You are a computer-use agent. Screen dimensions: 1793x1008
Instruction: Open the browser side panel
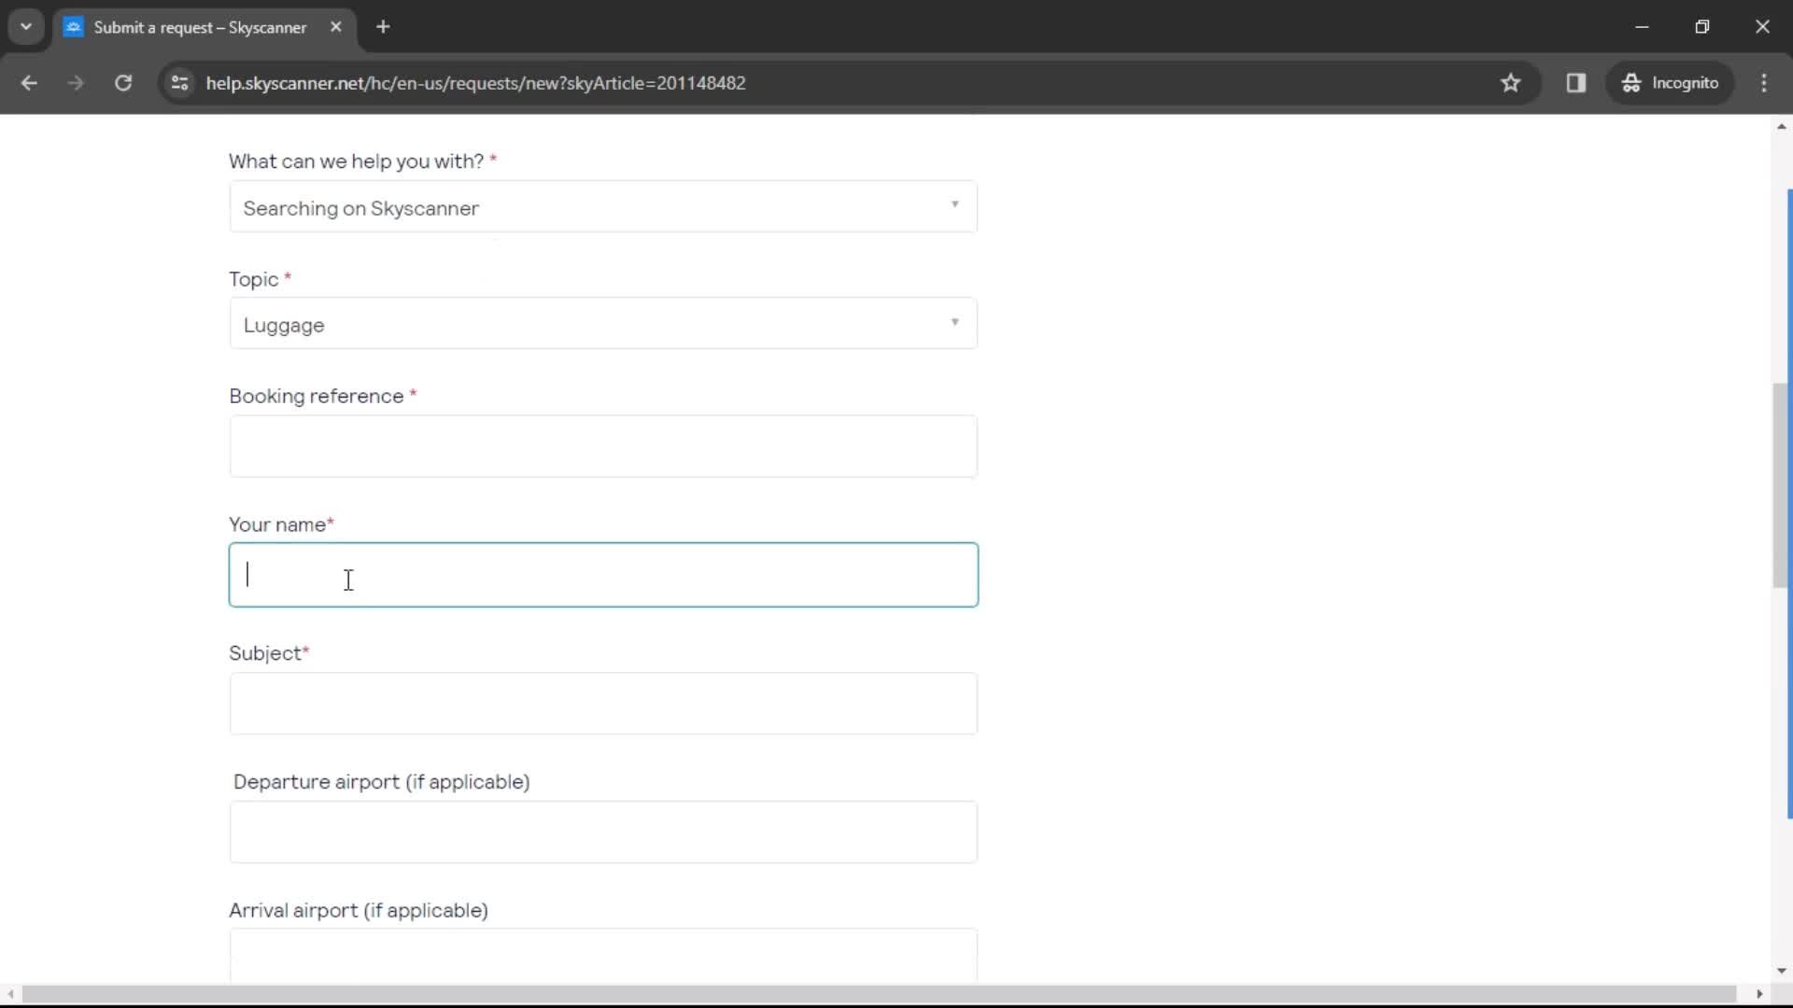point(1576,83)
